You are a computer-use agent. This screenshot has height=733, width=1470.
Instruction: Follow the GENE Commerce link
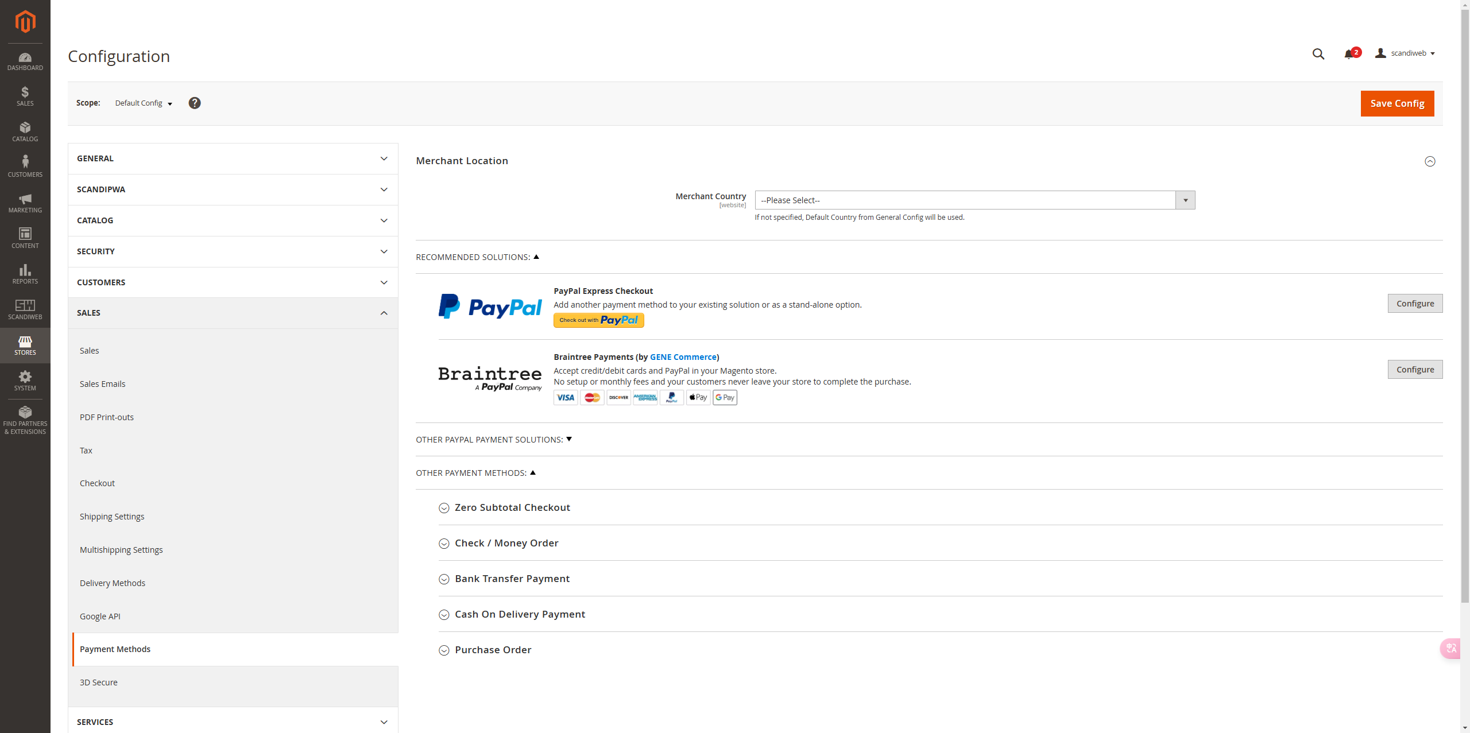coord(683,357)
